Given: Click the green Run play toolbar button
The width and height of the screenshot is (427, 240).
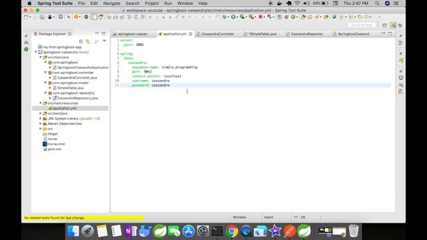Looking at the screenshot, I should point(233,17).
